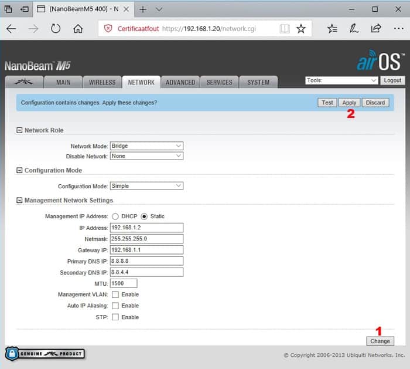410x369 pixels.
Task: Click the Change button
Action: click(x=380, y=341)
